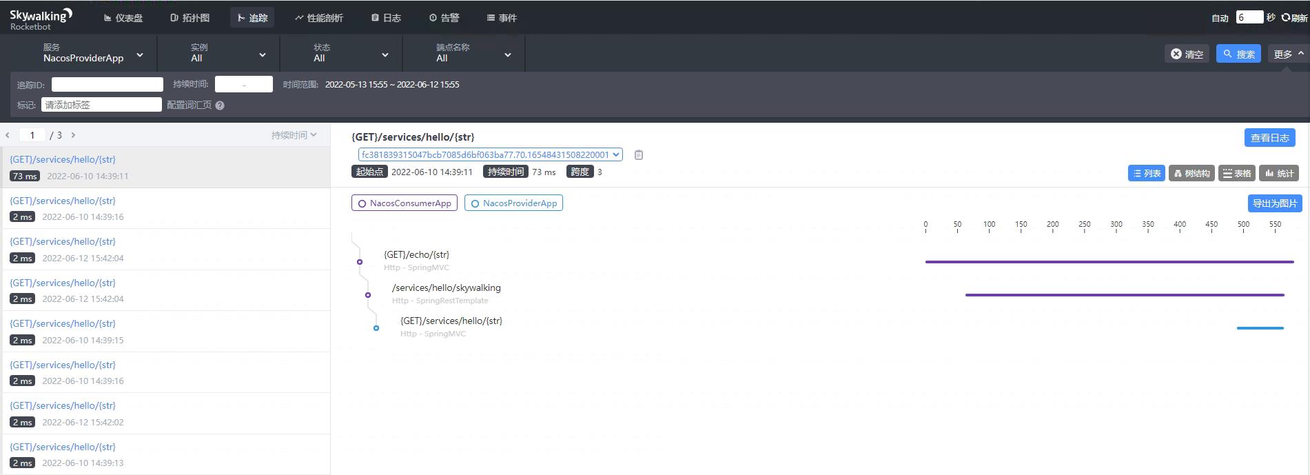The image size is (1310, 475).
Task: Focus the 持续时间 duration range field
Action: (x=244, y=84)
